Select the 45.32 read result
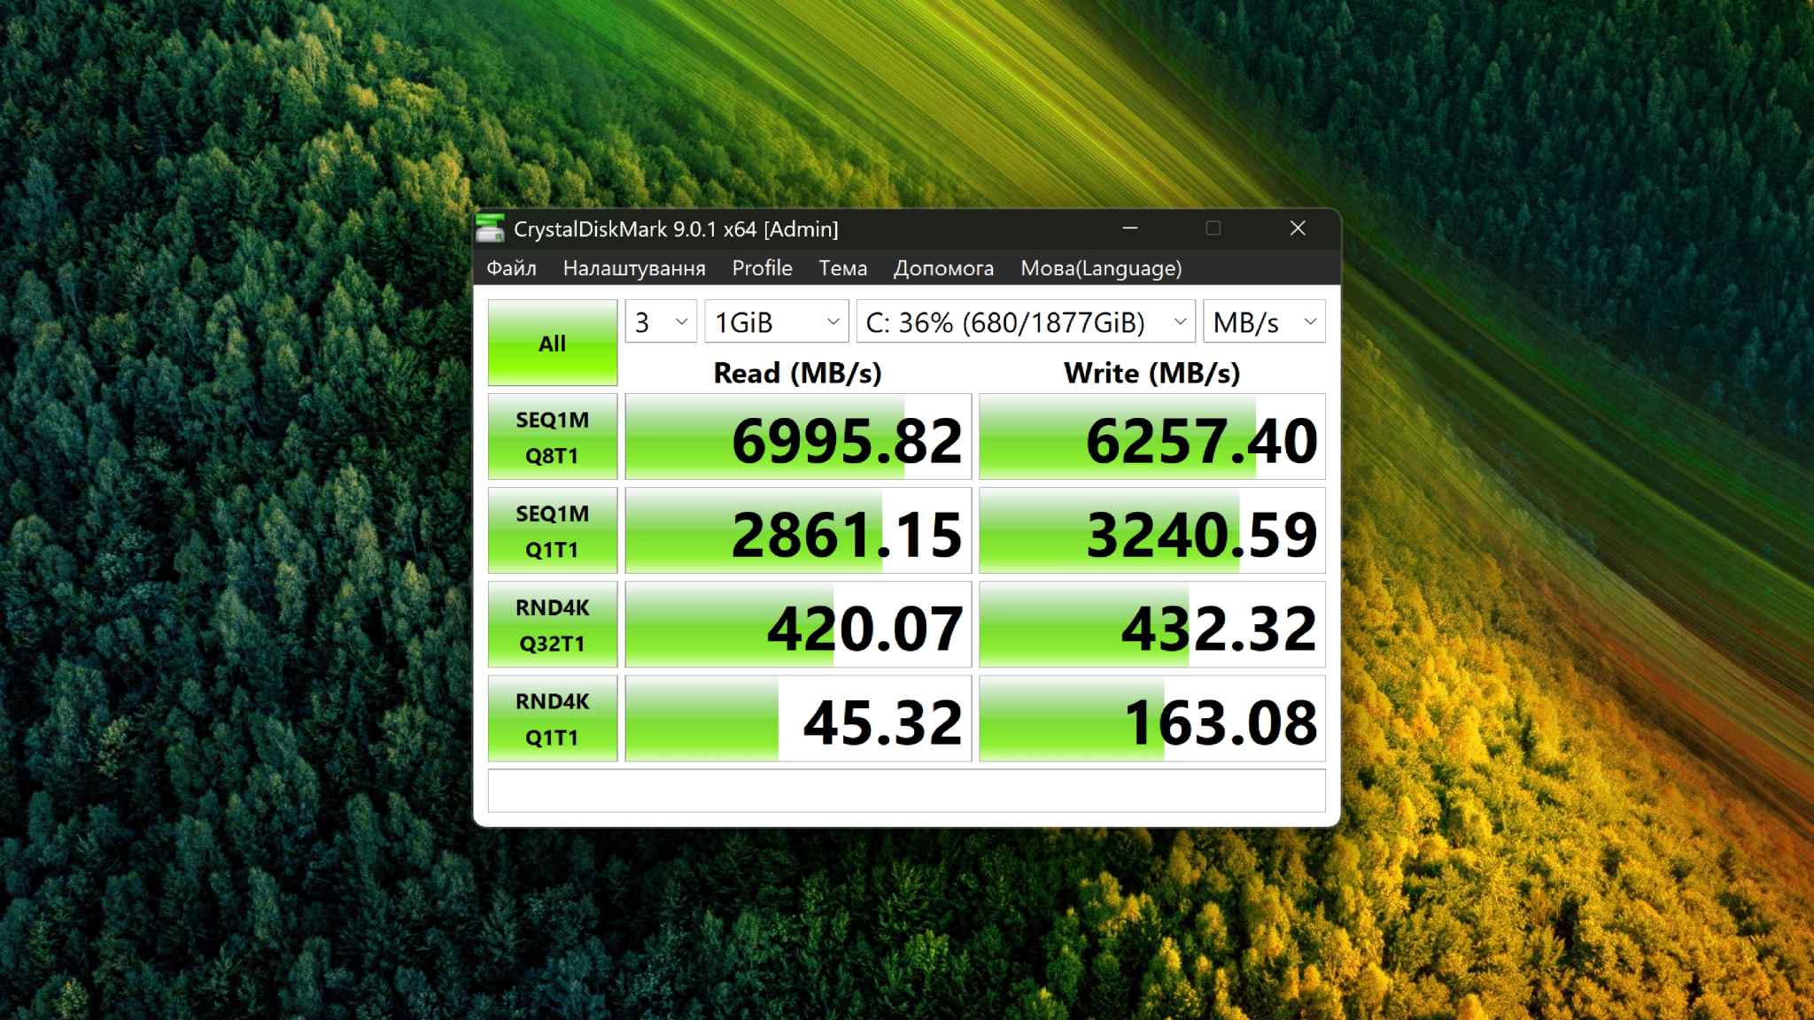1814x1020 pixels. point(798,719)
